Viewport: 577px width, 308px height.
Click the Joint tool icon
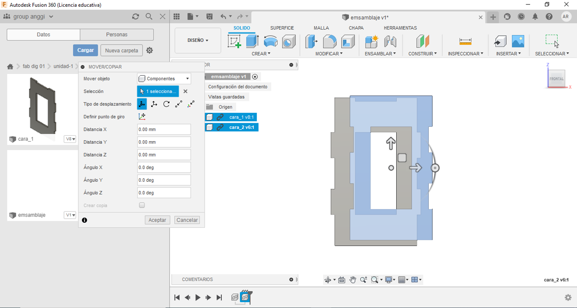click(390, 41)
